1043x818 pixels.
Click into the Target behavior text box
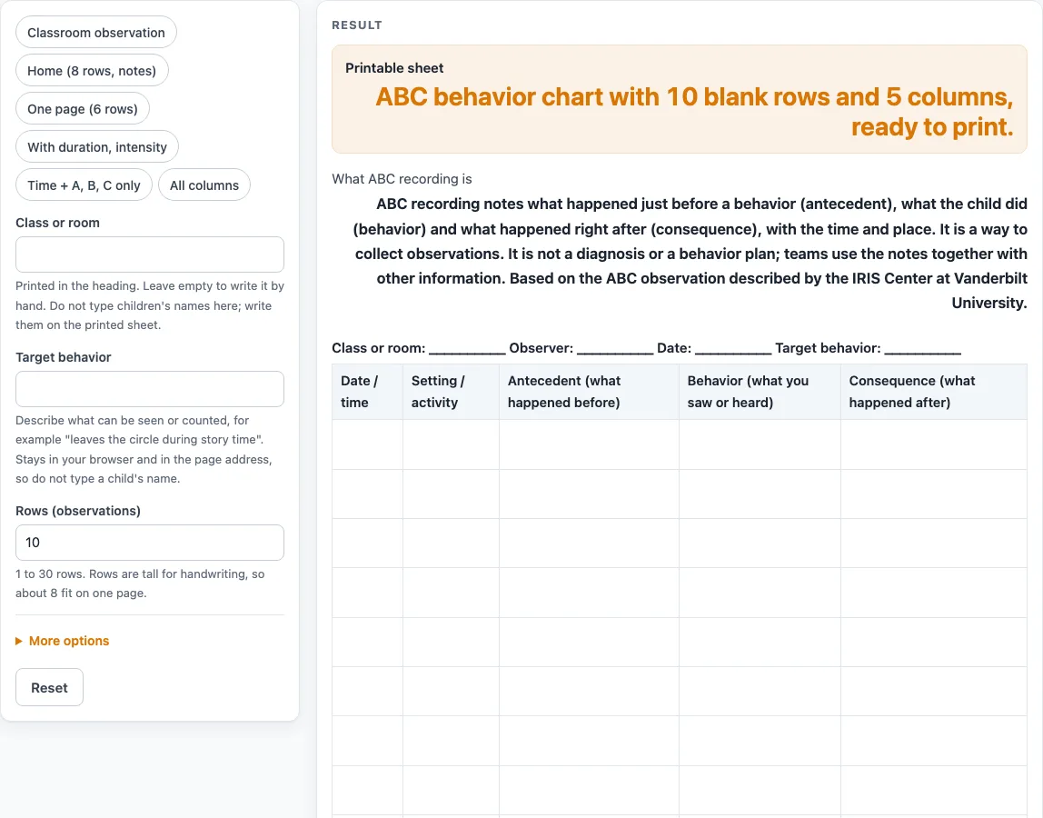(x=150, y=389)
